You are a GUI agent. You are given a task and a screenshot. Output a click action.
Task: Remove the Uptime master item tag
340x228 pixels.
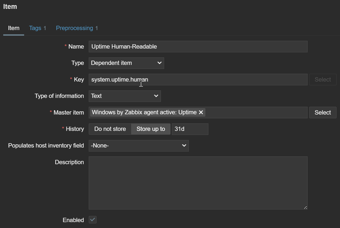(201, 112)
